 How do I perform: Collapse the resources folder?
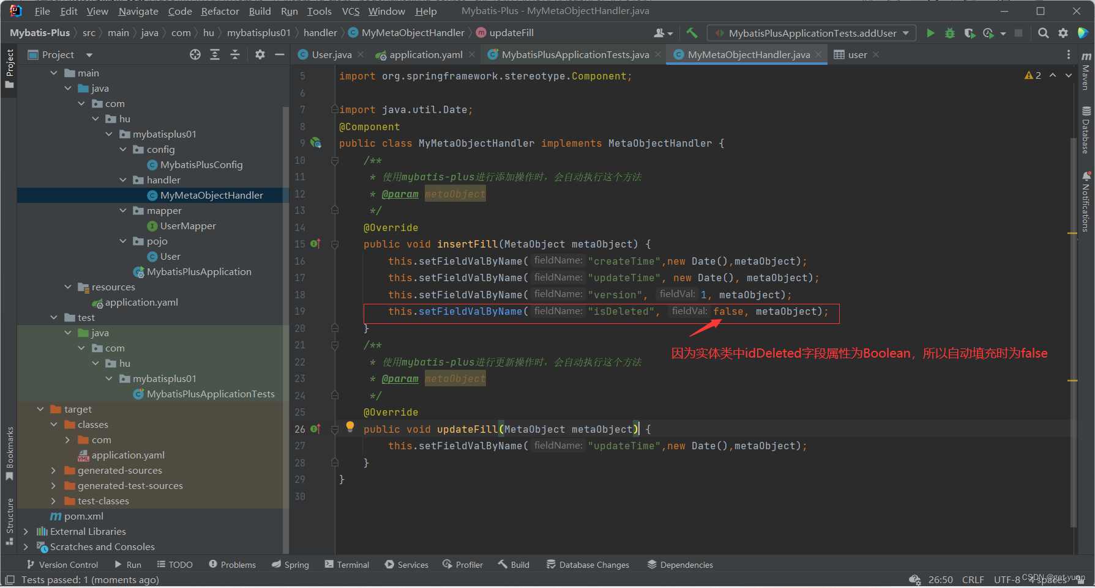click(x=68, y=287)
